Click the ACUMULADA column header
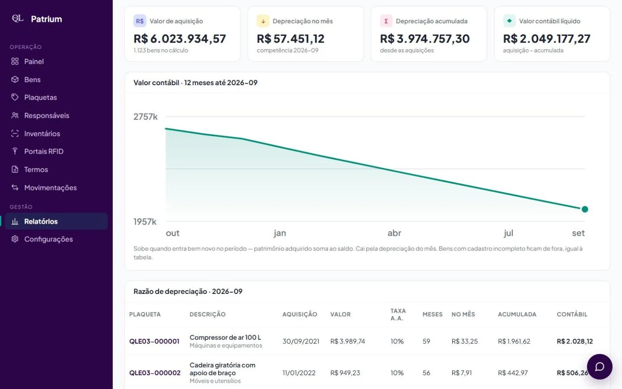 (x=517, y=314)
